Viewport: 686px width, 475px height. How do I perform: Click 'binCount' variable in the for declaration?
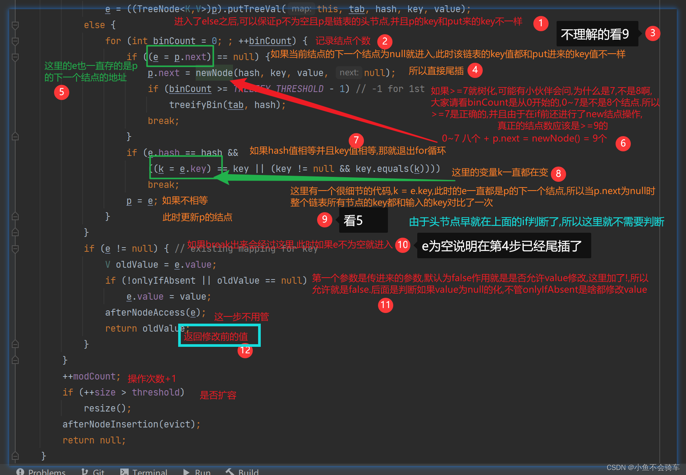(174, 41)
